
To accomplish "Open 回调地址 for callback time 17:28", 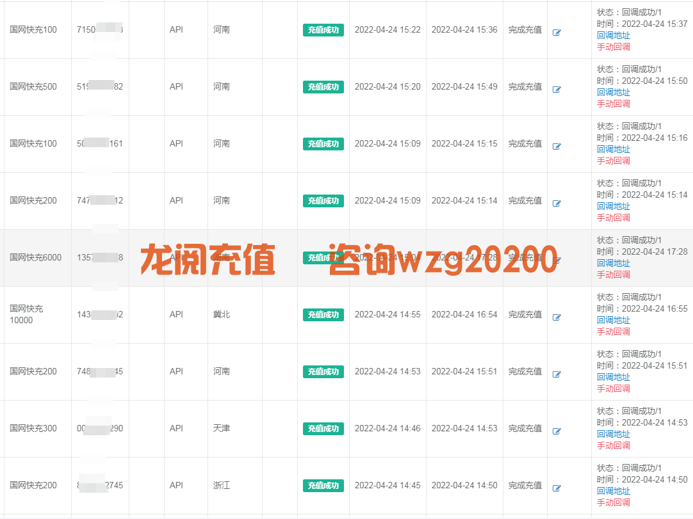I will [614, 263].
